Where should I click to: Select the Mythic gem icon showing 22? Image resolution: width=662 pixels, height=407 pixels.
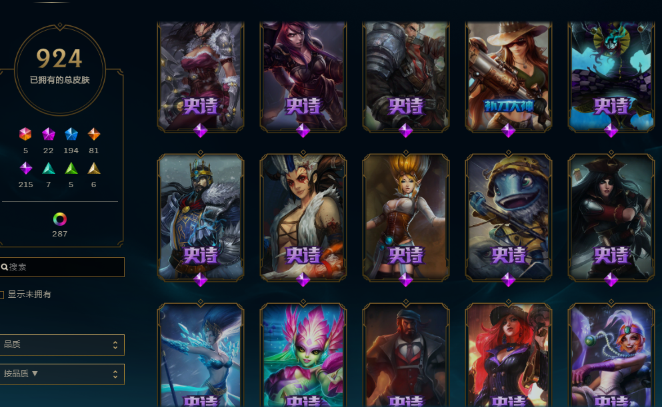tap(49, 134)
